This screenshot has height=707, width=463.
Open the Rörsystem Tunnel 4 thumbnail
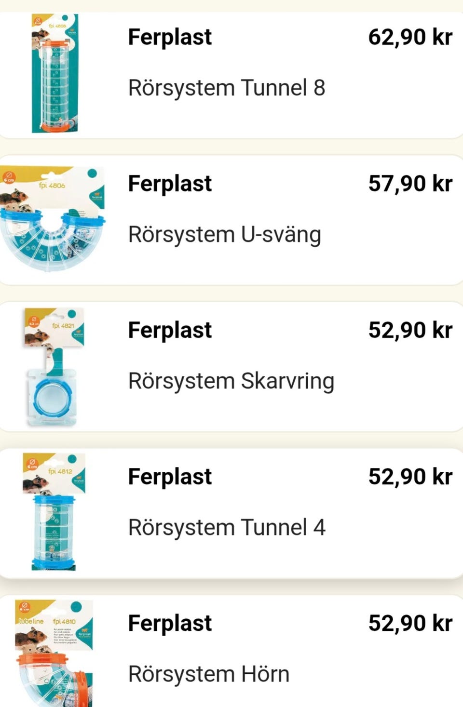click(54, 512)
